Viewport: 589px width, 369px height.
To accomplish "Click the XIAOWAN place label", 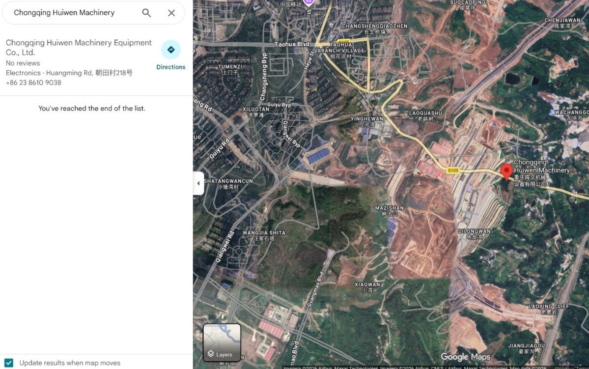I will pos(367,287).
